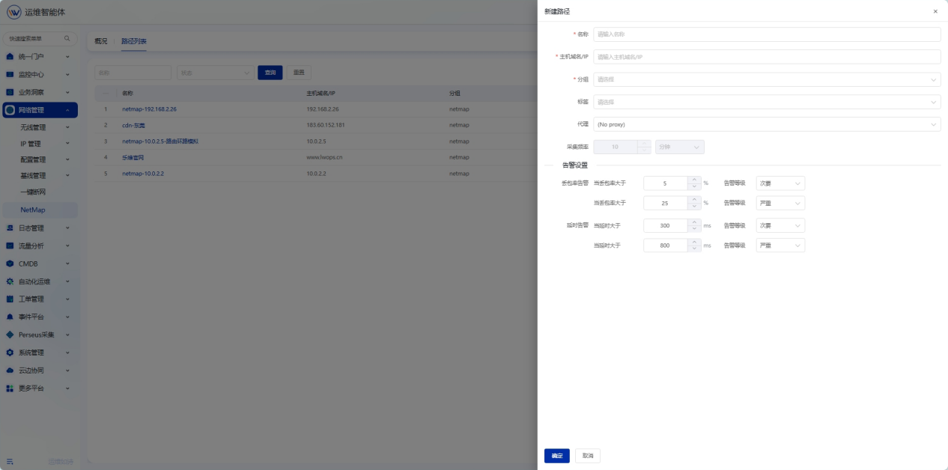Switch to the 概况 tab
Screen dimensions: 948x470
(x=101, y=41)
